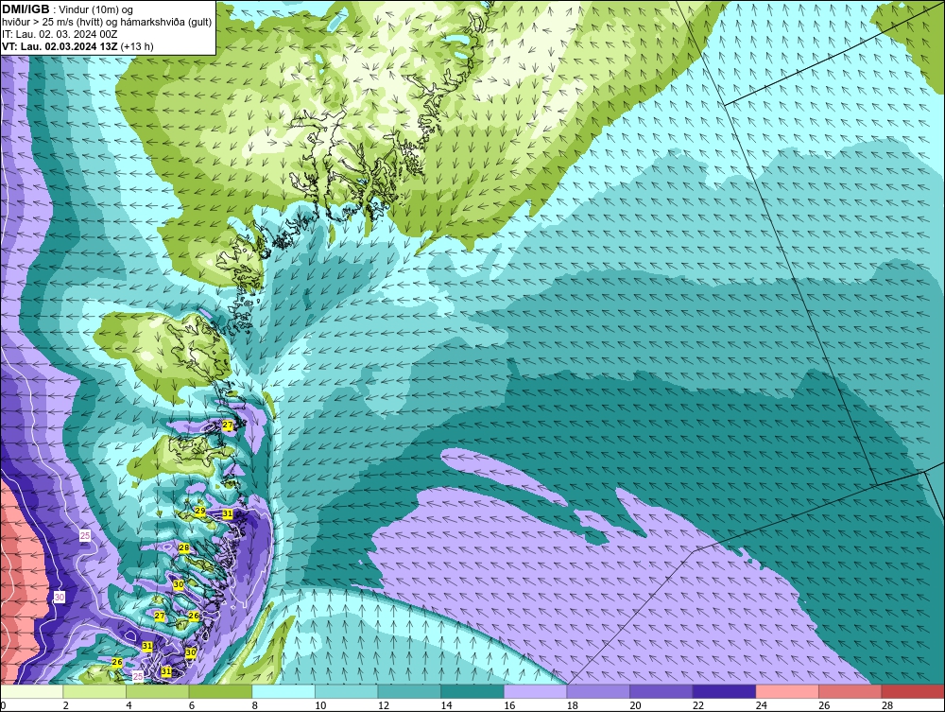Click the legend scale value 12
Image resolution: width=945 pixels, height=712 pixels.
coord(384,705)
